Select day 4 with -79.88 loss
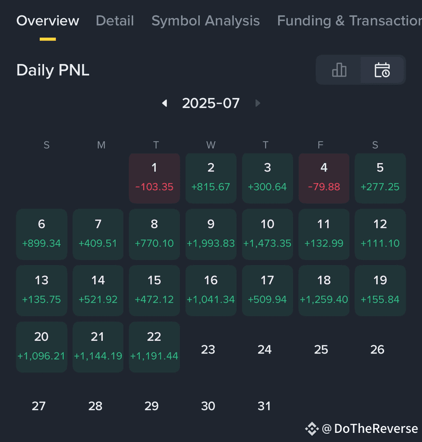422x442 pixels. [324, 178]
